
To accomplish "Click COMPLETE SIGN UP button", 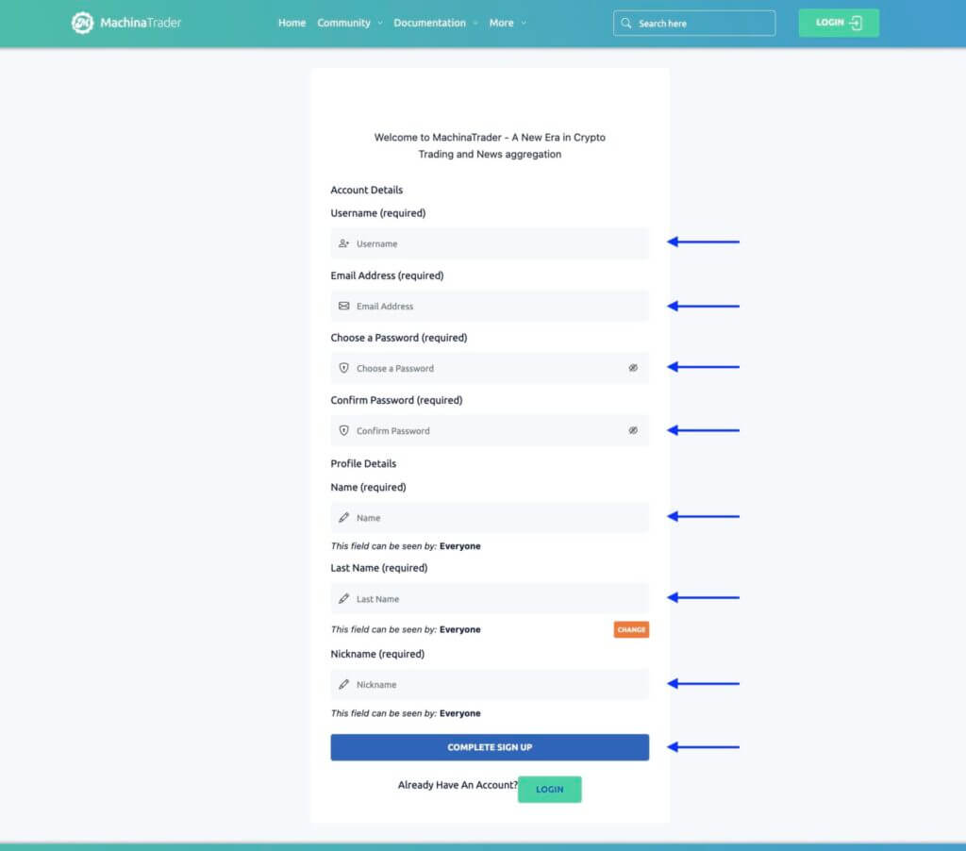I will [x=490, y=747].
